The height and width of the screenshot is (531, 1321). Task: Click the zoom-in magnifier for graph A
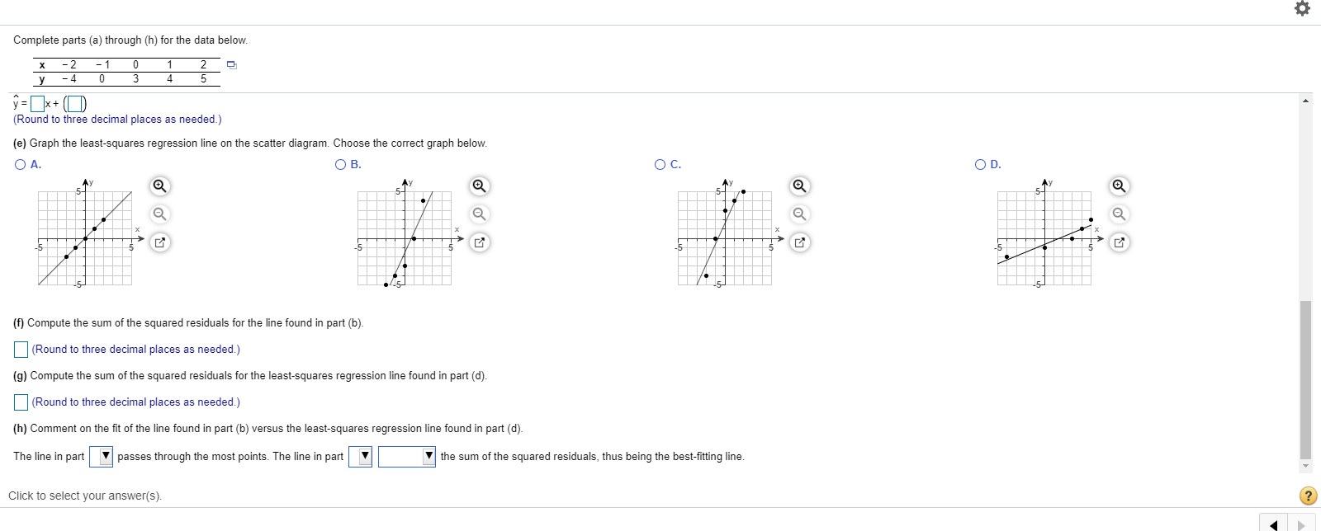[x=159, y=186]
